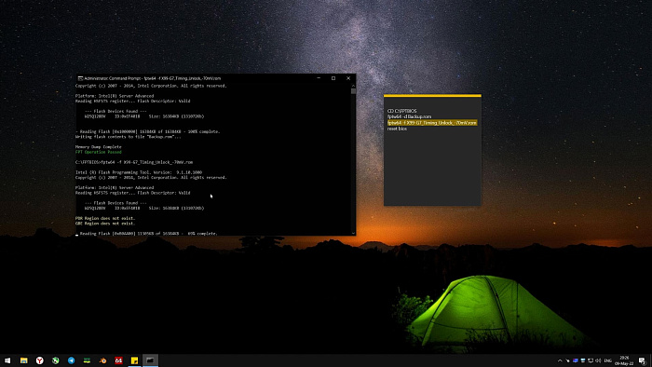
Task: Open the Windows Start menu
Action: (7, 360)
